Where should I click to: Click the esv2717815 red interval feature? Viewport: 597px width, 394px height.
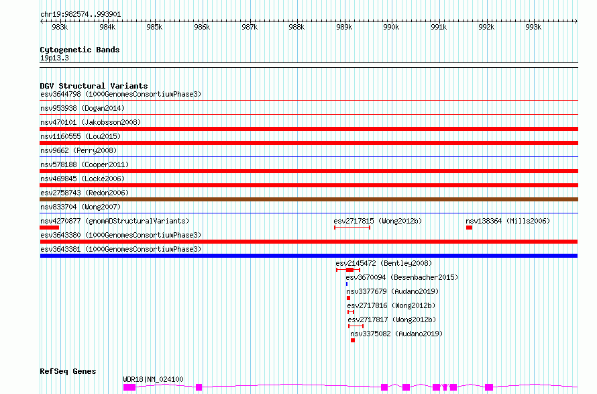[x=352, y=228]
